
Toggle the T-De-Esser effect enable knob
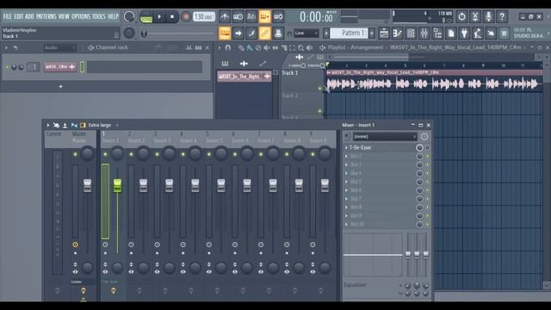click(x=419, y=147)
